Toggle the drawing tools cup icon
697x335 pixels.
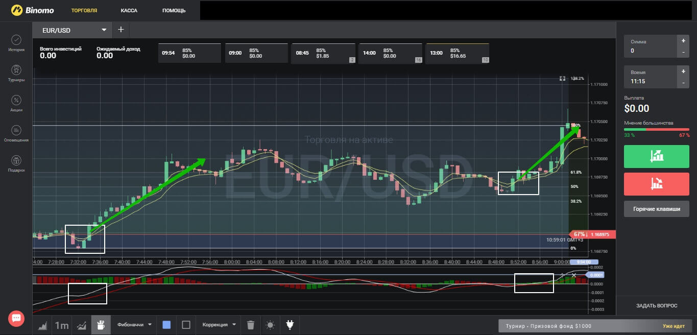pos(100,325)
